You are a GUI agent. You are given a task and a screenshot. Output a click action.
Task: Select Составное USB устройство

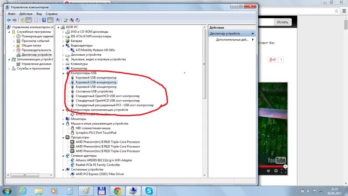click(x=94, y=91)
